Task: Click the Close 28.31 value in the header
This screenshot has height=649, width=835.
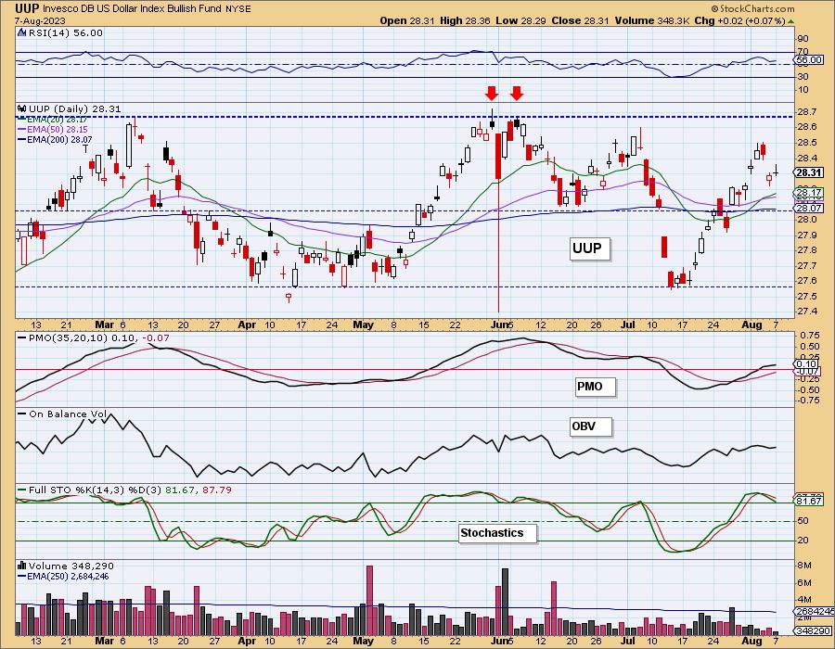Action: pyautogui.click(x=581, y=20)
